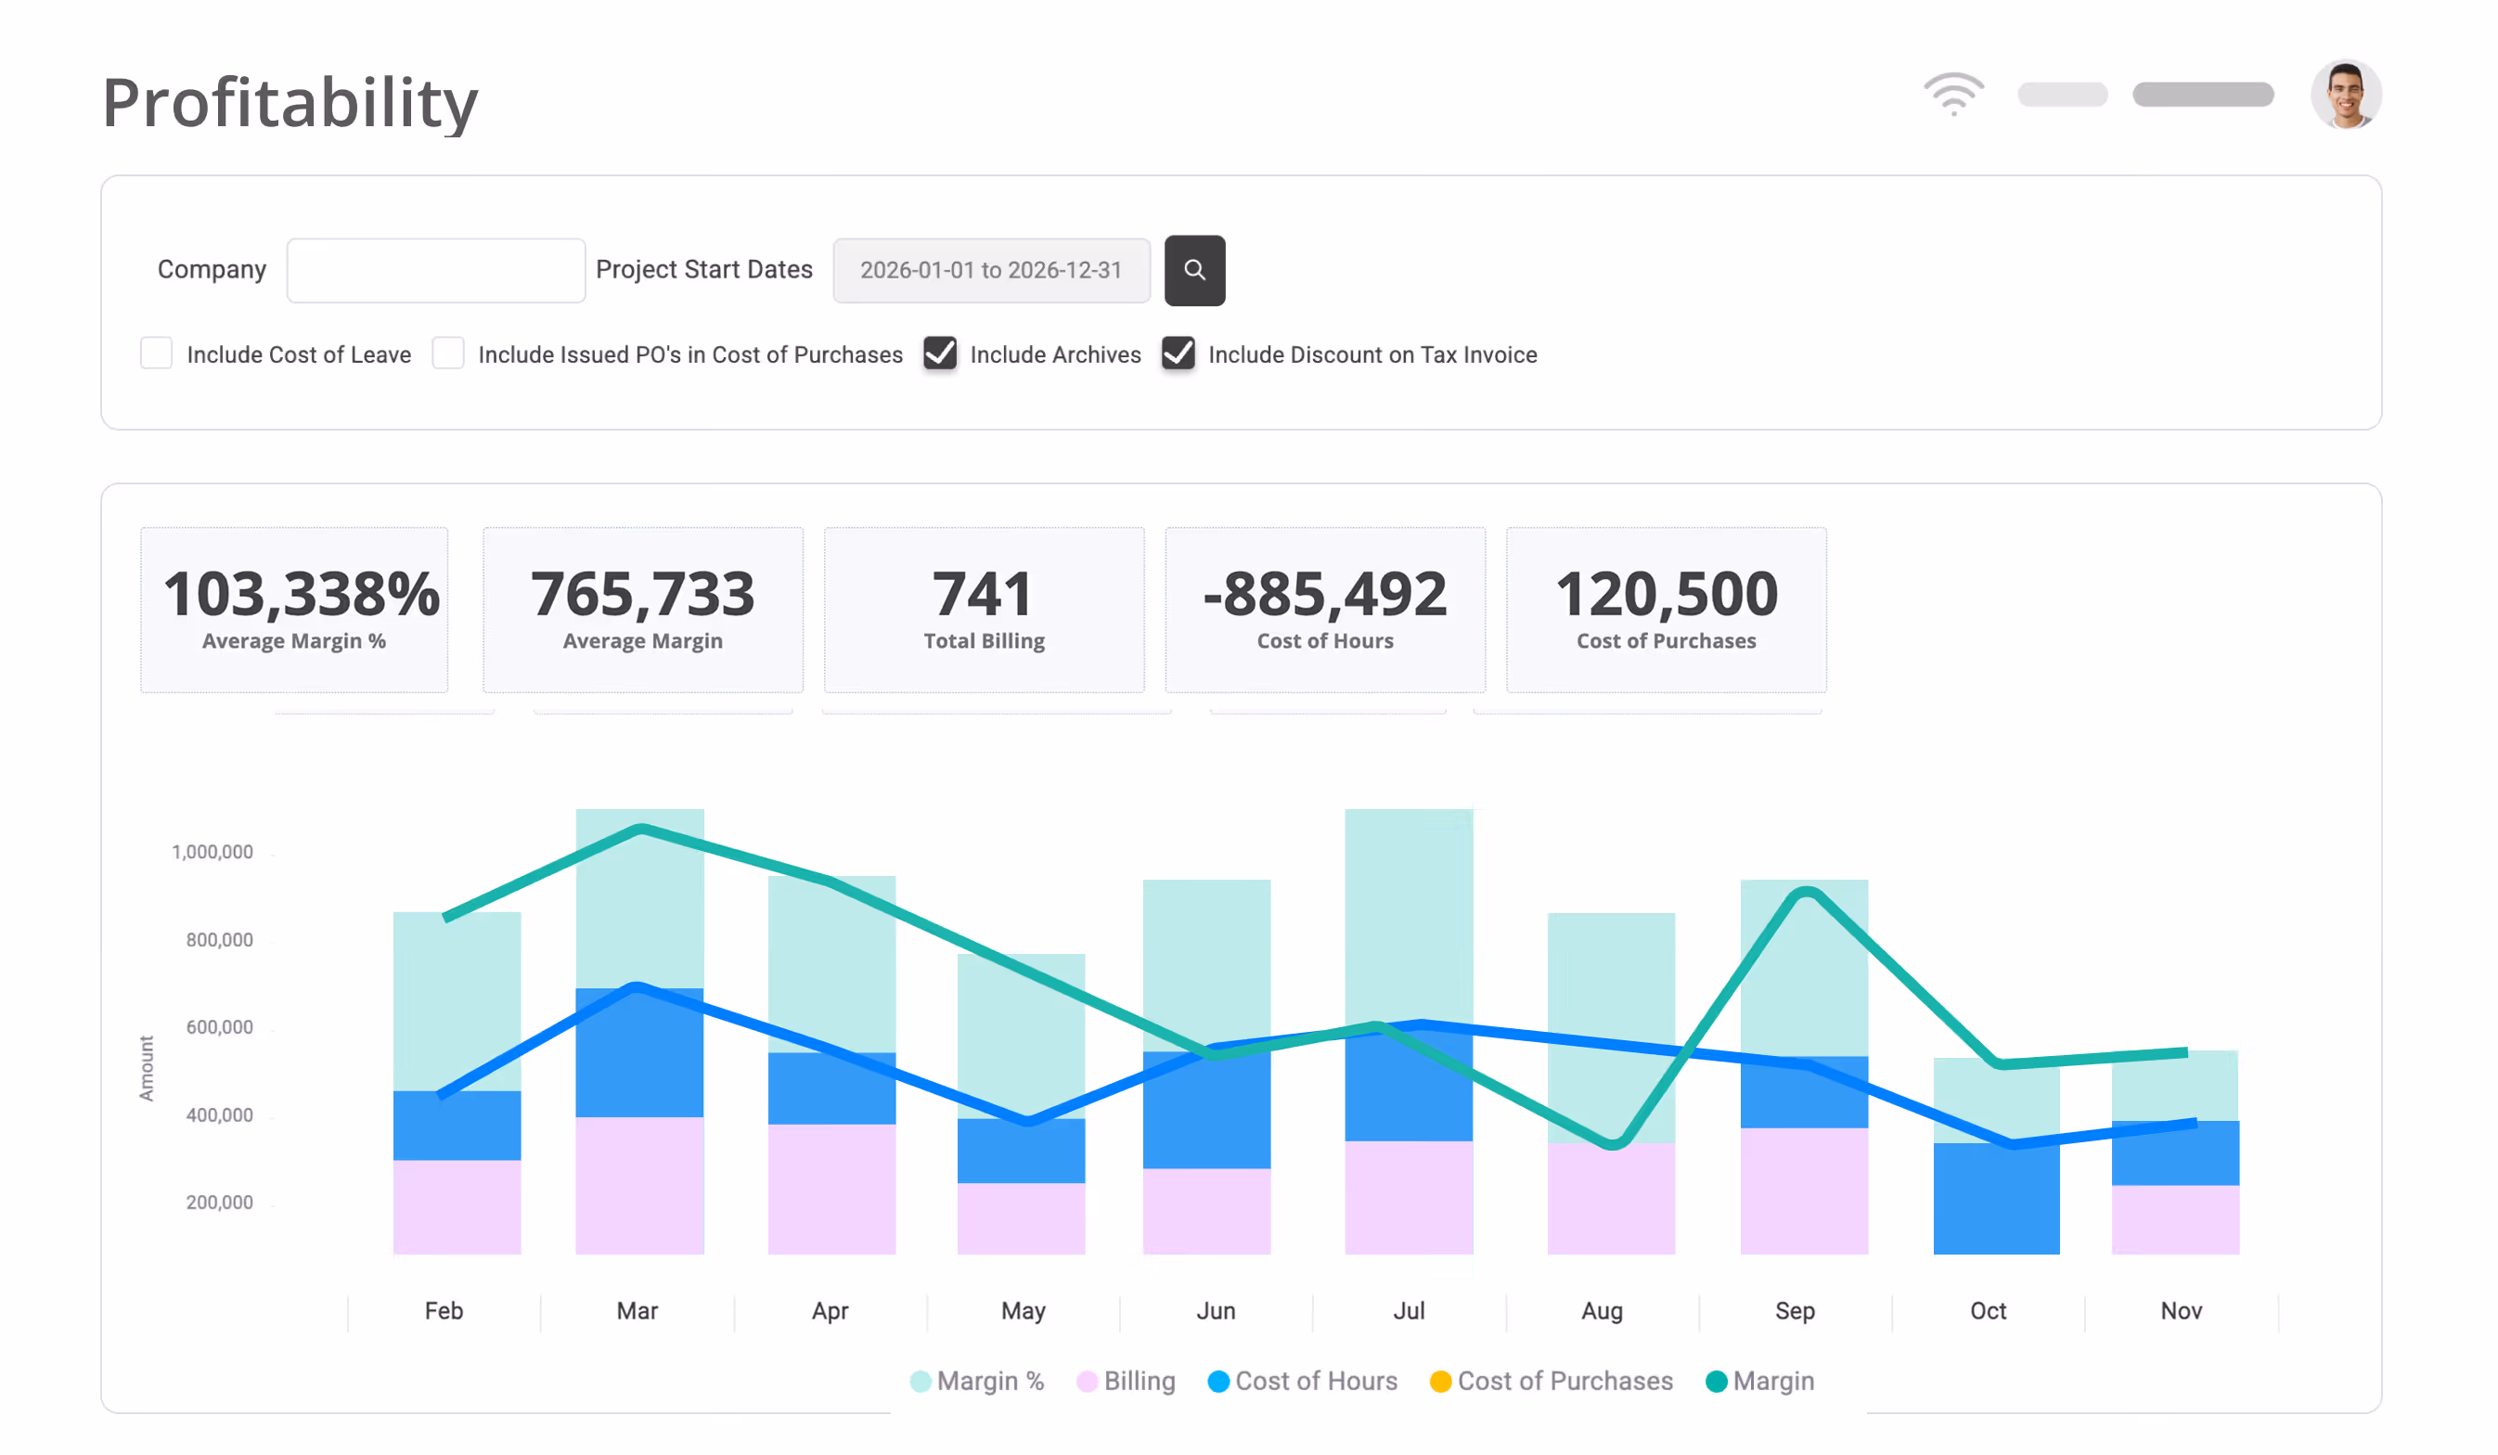Click the 1,000,000 y-axis value
Screen dimensions: 2498x1455
click(212, 852)
